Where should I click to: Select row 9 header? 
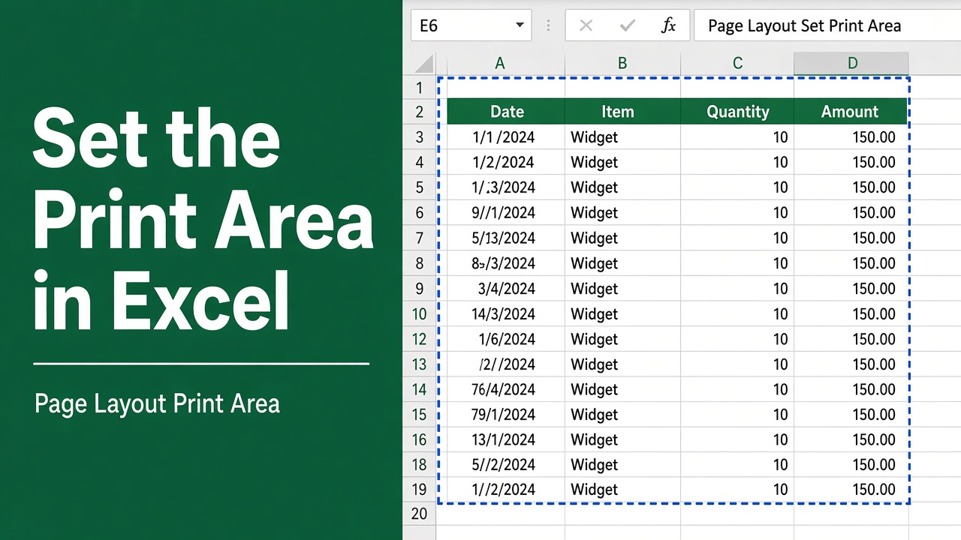coord(419,289)
